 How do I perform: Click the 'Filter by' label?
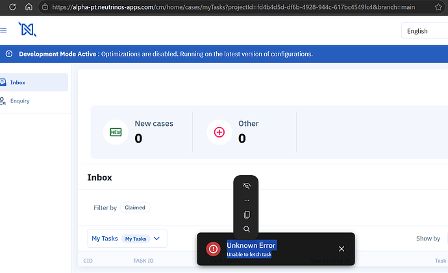click(x=105, y=208)
